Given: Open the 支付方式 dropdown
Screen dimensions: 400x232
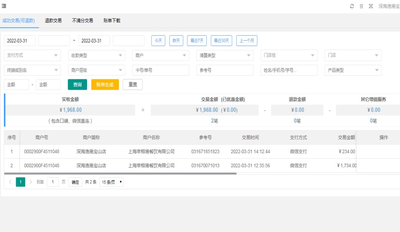Looking at the screenshot, I should [32, 55].
